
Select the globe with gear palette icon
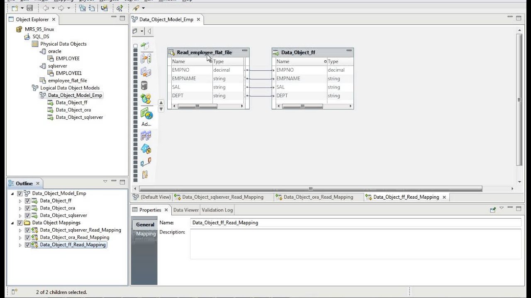point(146,99)
